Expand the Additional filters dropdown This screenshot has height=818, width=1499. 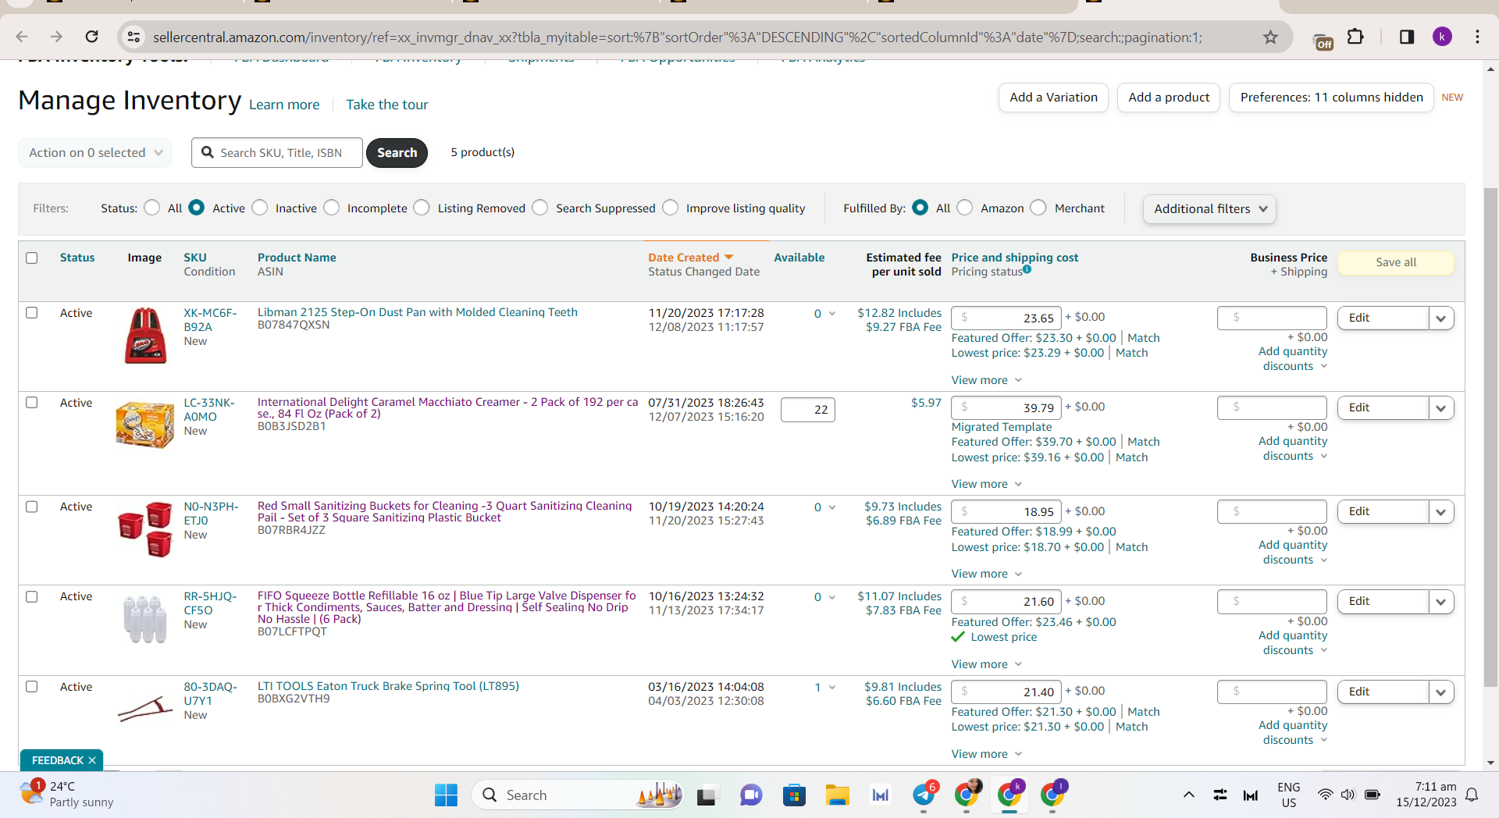tap(1209, 208)
